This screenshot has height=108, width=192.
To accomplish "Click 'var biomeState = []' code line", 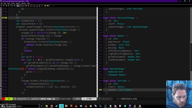I will [x=29, y=21].
